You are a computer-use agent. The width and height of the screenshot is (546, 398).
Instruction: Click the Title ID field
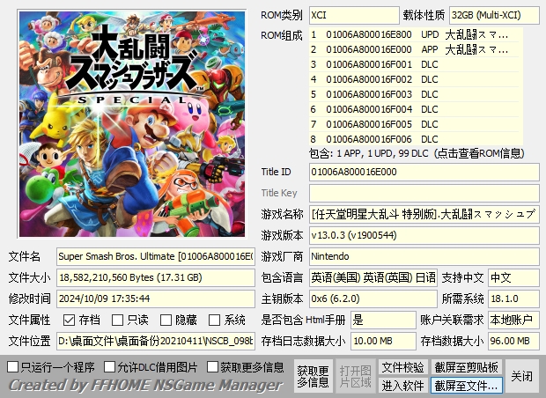tap(423, 172)
